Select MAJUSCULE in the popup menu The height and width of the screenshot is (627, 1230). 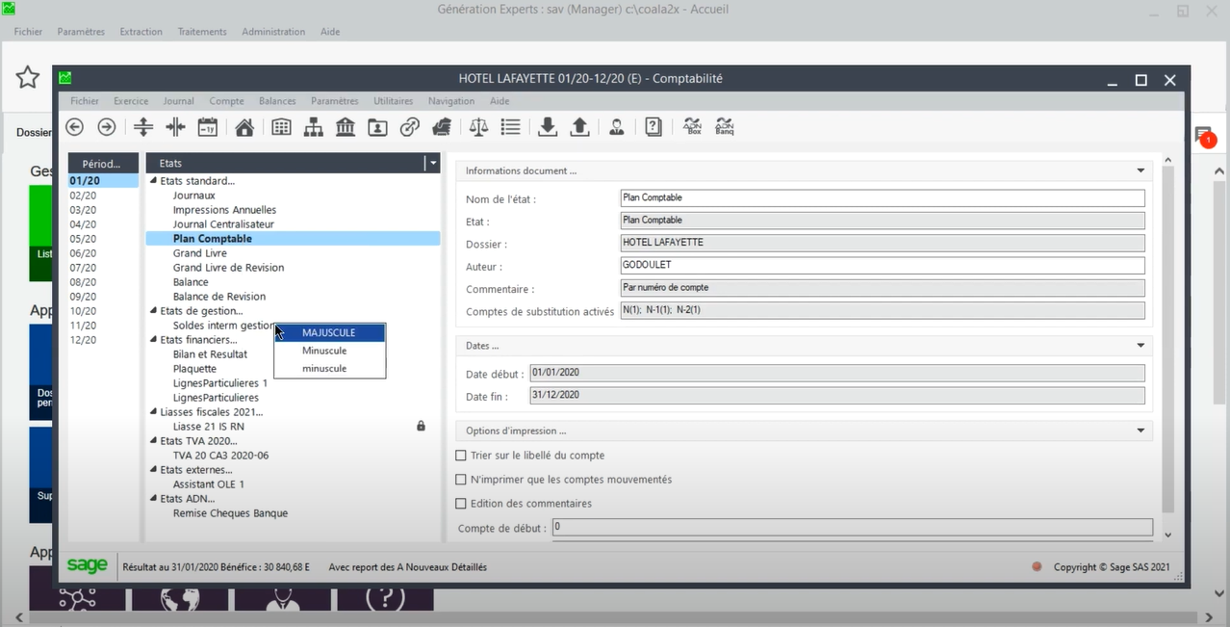click(x=330, y=333)
